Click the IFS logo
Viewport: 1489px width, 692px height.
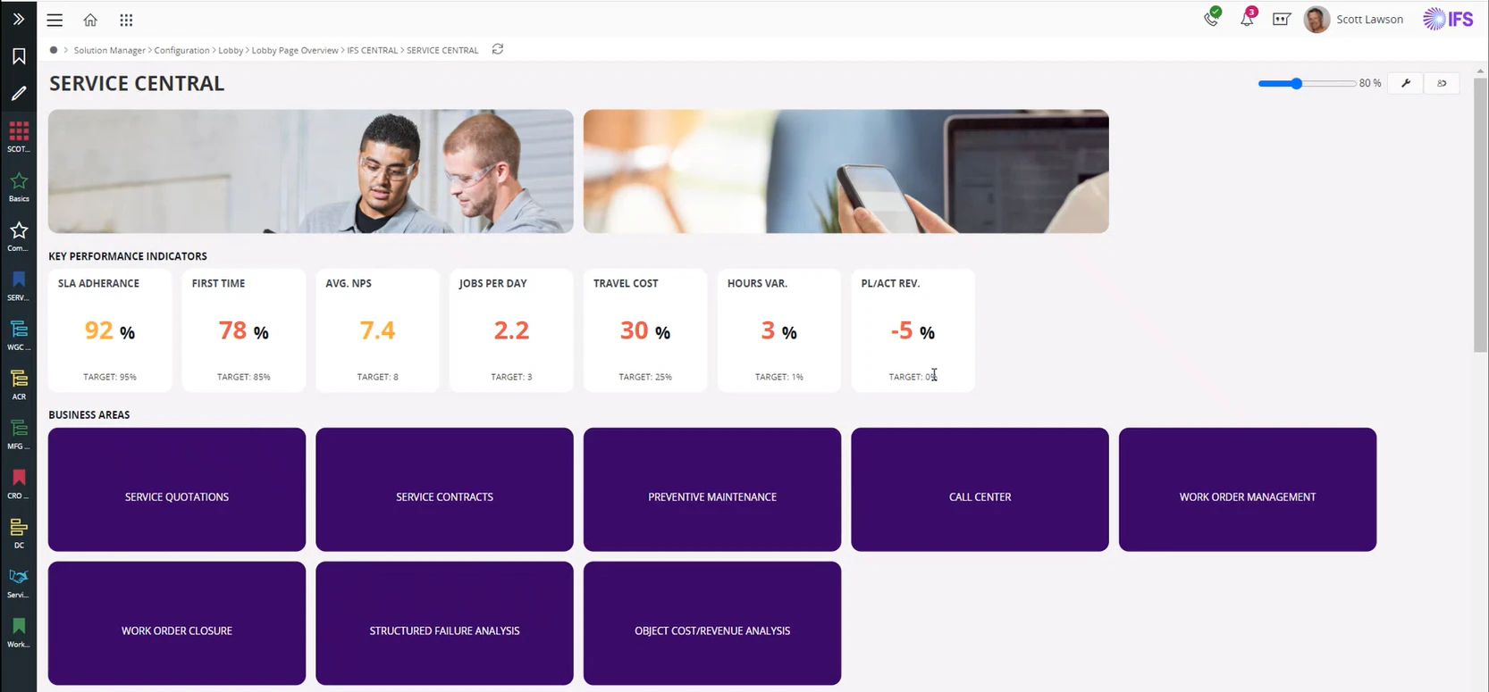click(x=1448, y=19)
